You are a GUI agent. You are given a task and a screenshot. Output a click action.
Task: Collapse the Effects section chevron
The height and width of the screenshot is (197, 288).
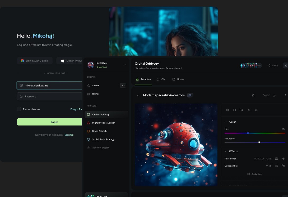click(x=226, y=151)
